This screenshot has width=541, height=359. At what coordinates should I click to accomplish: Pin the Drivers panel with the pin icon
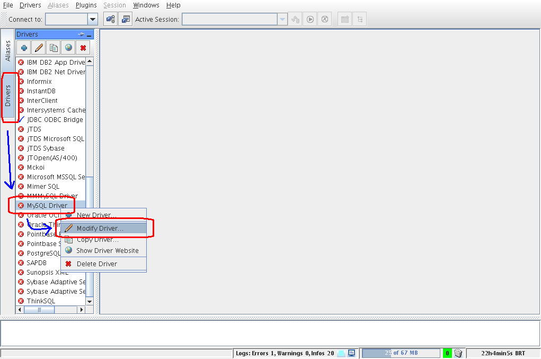click(x=81, y=34)
